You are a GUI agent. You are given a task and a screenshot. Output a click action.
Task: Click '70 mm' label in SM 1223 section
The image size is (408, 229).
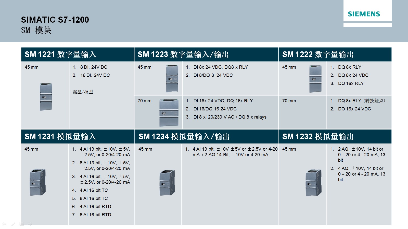(x=145, y=101)
